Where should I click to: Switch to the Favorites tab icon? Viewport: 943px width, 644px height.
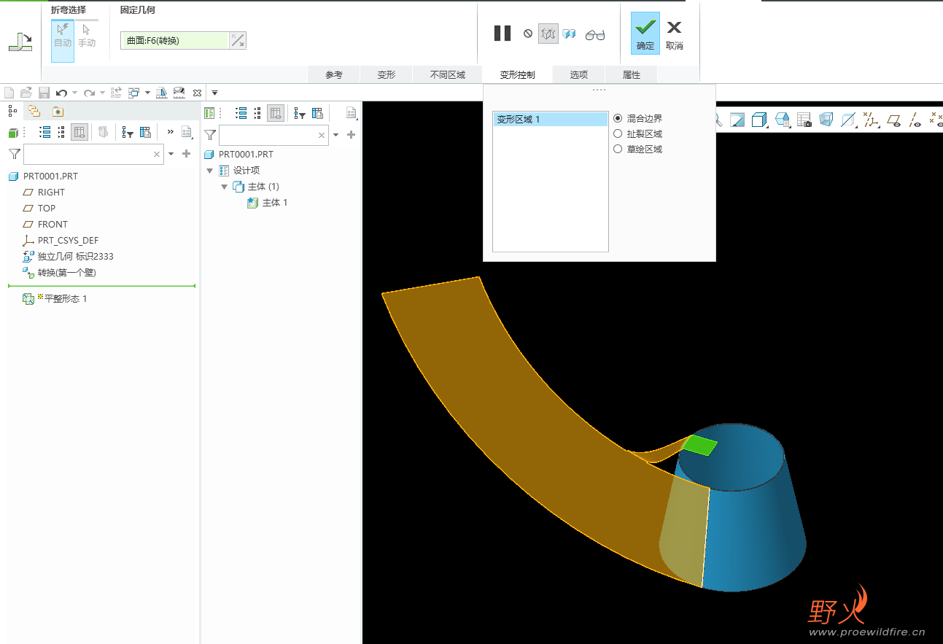coord(58,112)
